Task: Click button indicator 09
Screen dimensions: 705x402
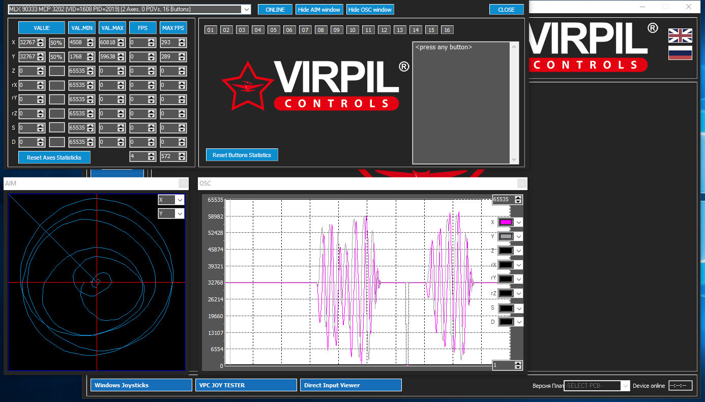Action: tap(337, 30)
